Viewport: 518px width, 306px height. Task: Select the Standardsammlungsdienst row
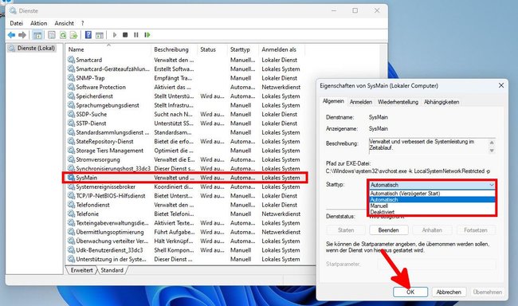point(185,132)
